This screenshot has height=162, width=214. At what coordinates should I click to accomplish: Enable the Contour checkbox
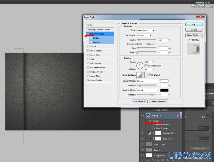point(91,38)
